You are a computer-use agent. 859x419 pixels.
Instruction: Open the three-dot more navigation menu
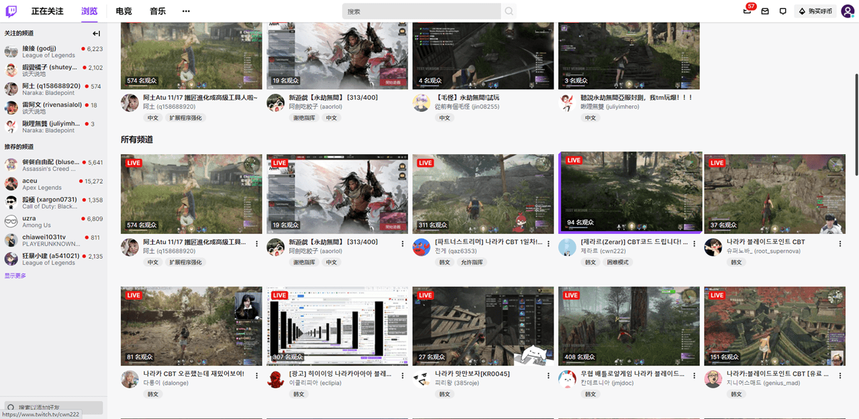point(186,11)
